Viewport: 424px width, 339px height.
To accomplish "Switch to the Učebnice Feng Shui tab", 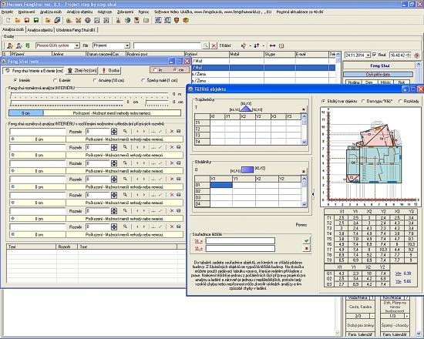I will (x=76, y=30).
